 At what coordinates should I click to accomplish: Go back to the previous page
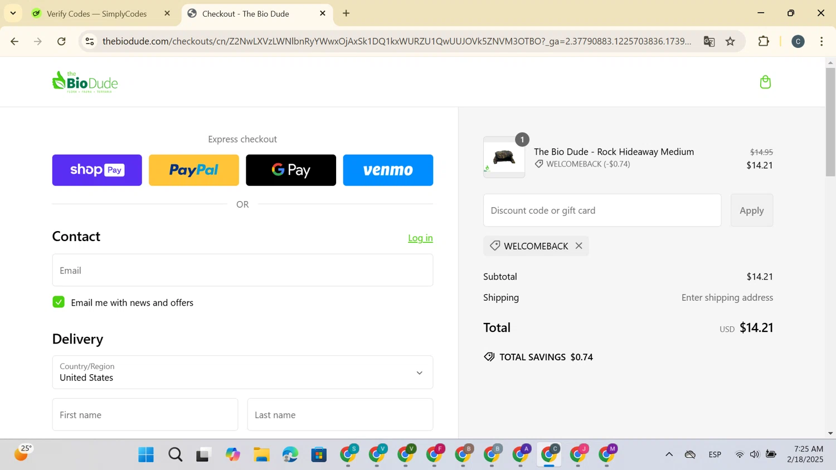[14, 41]
